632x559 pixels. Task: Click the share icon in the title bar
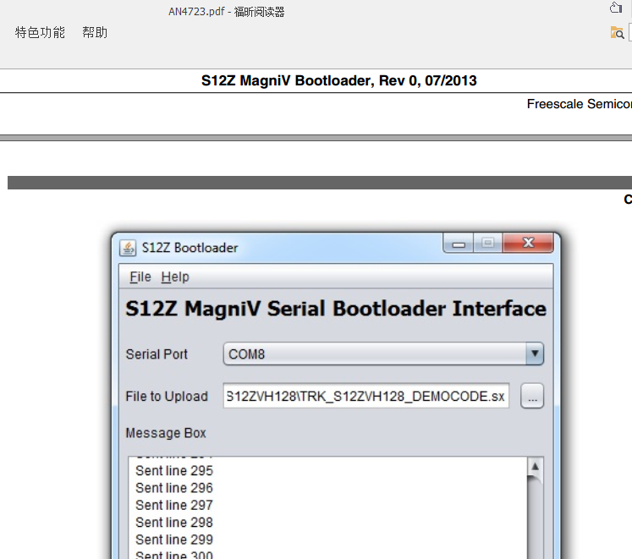tap(615, 8)
